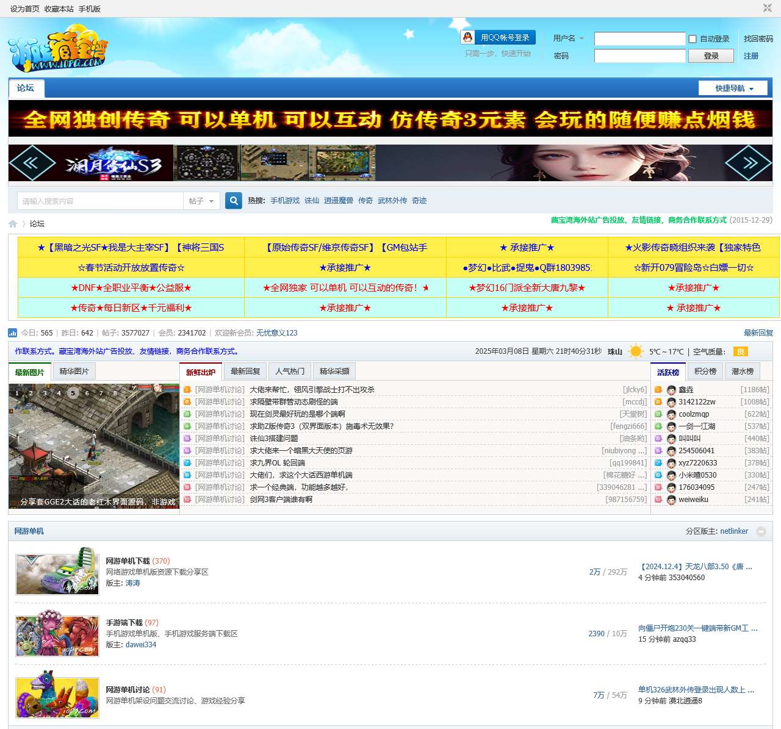
Task: Click the 登录 button
Action: (711, 56)
